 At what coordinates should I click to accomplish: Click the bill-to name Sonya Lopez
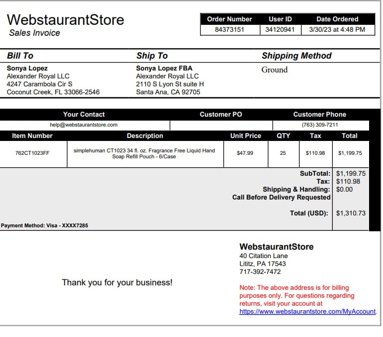(x=27, y=68)
